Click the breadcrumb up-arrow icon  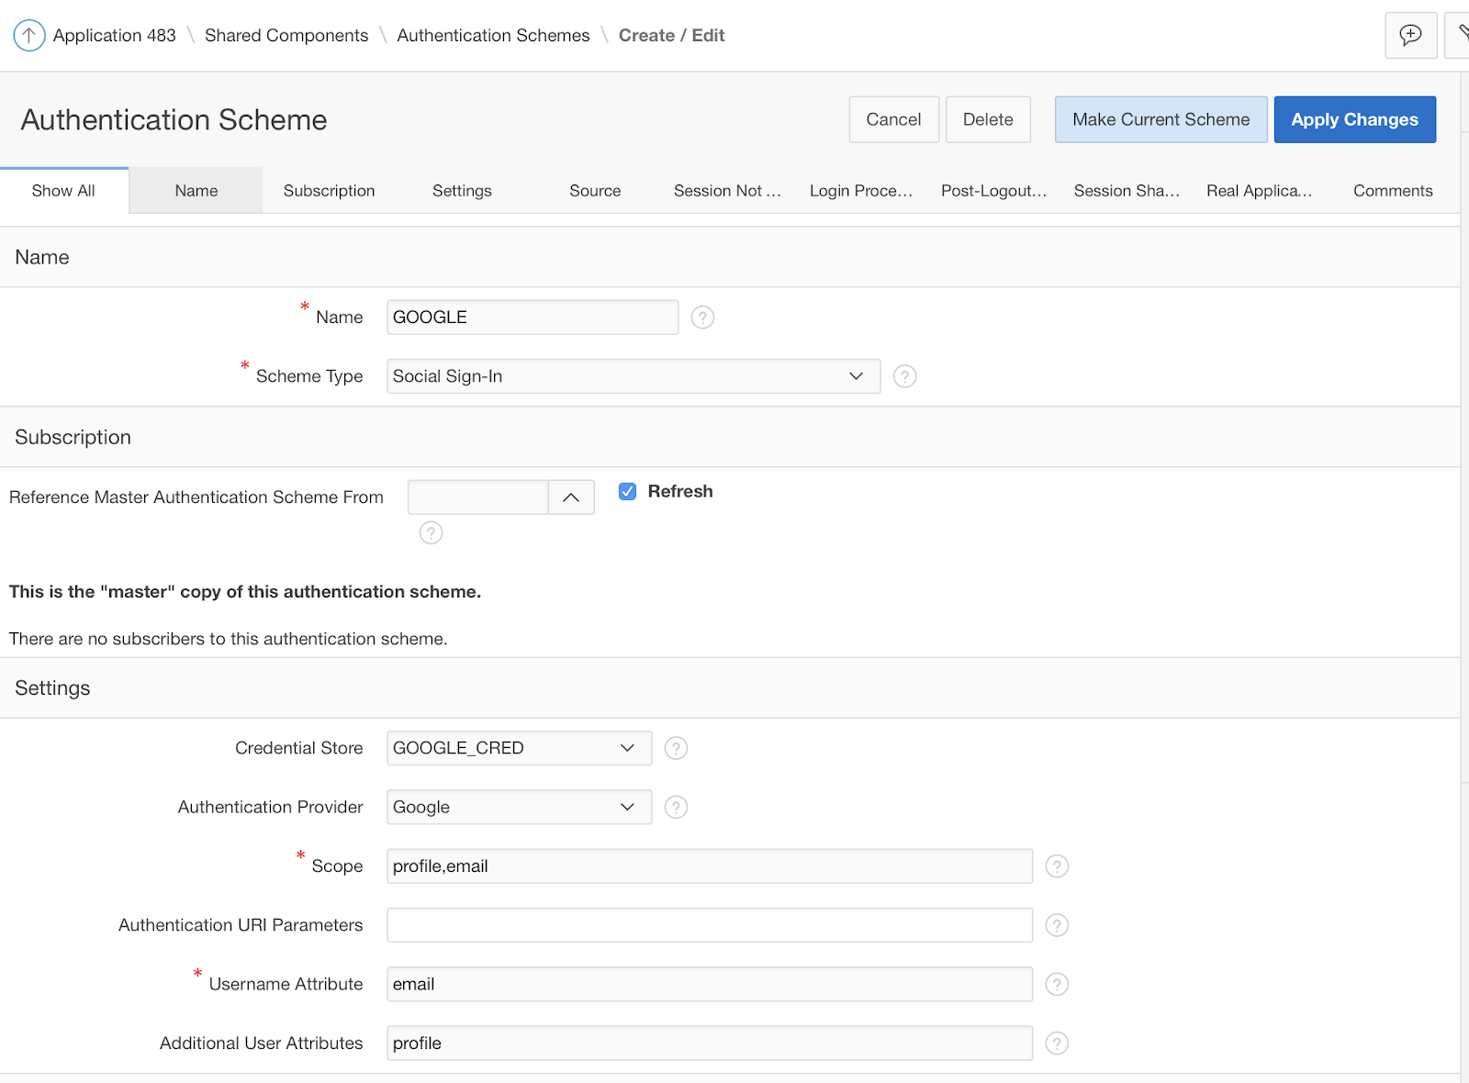tap(28, 35)
